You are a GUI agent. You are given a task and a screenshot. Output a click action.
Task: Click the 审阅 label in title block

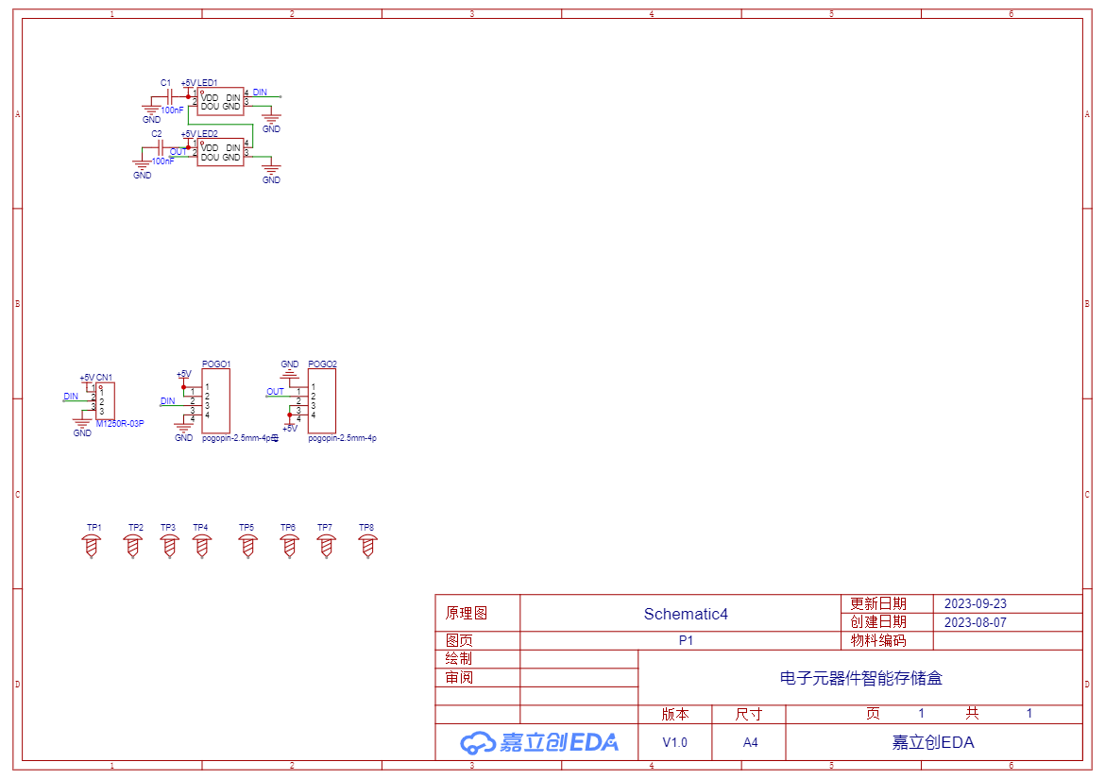[x=459, y=678]
